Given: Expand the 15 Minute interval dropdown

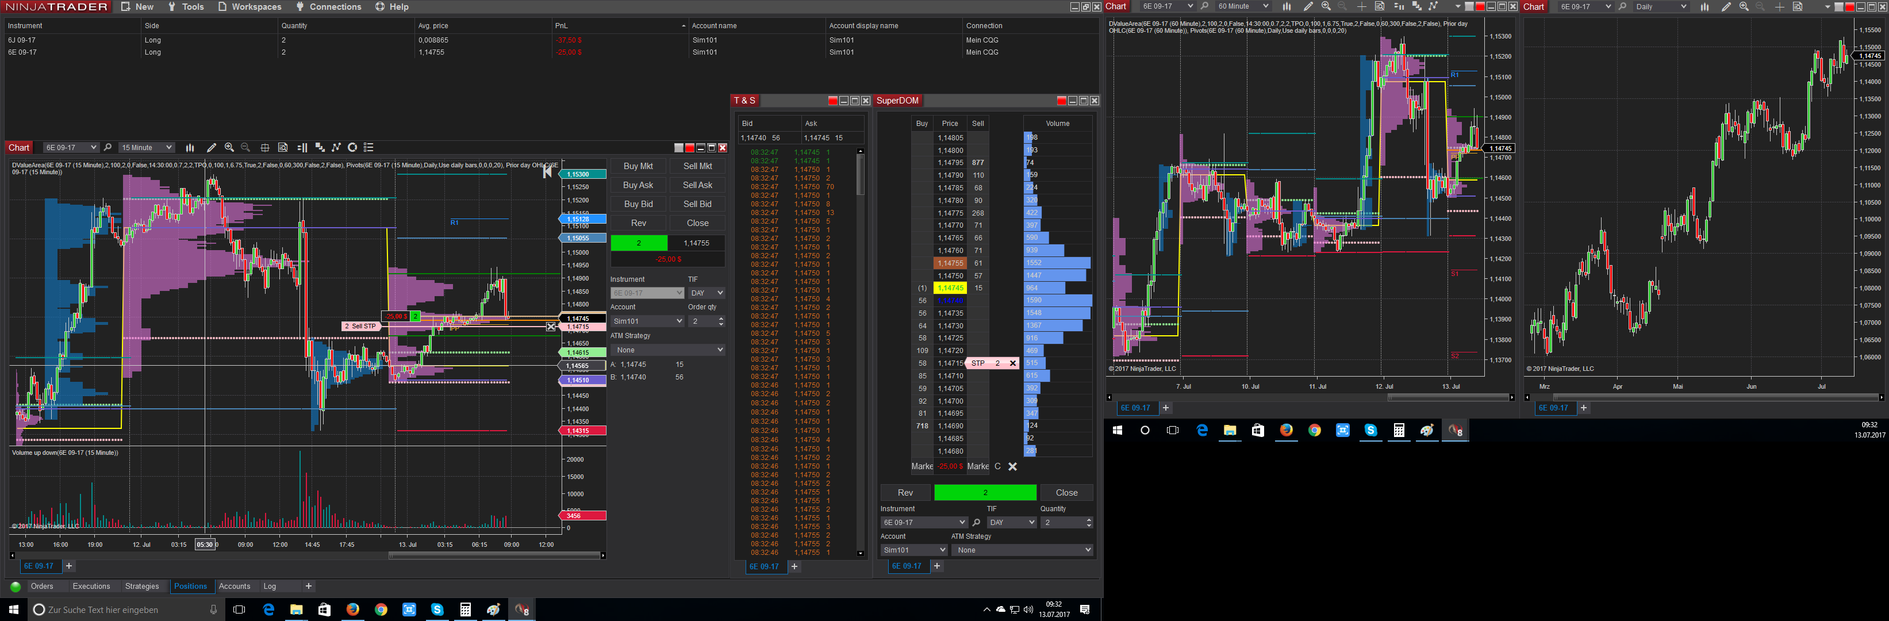Looking at the screenshot, I should click(146, 147).
